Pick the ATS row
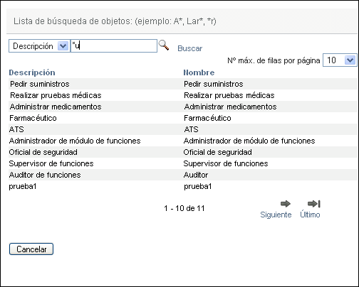 pos(183,129)
